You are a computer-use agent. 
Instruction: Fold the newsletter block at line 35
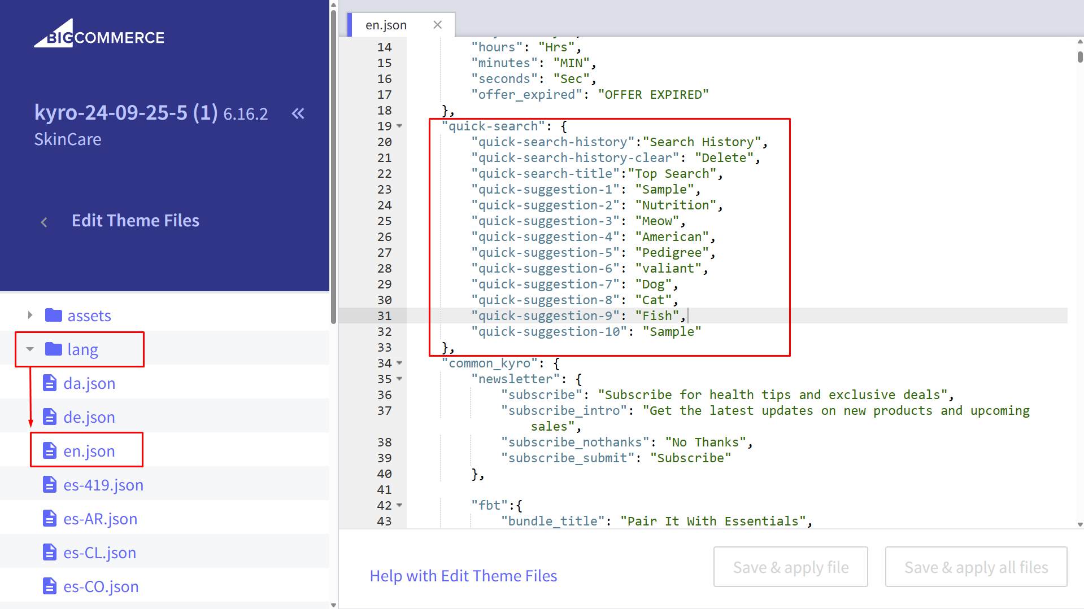point(400,379)
